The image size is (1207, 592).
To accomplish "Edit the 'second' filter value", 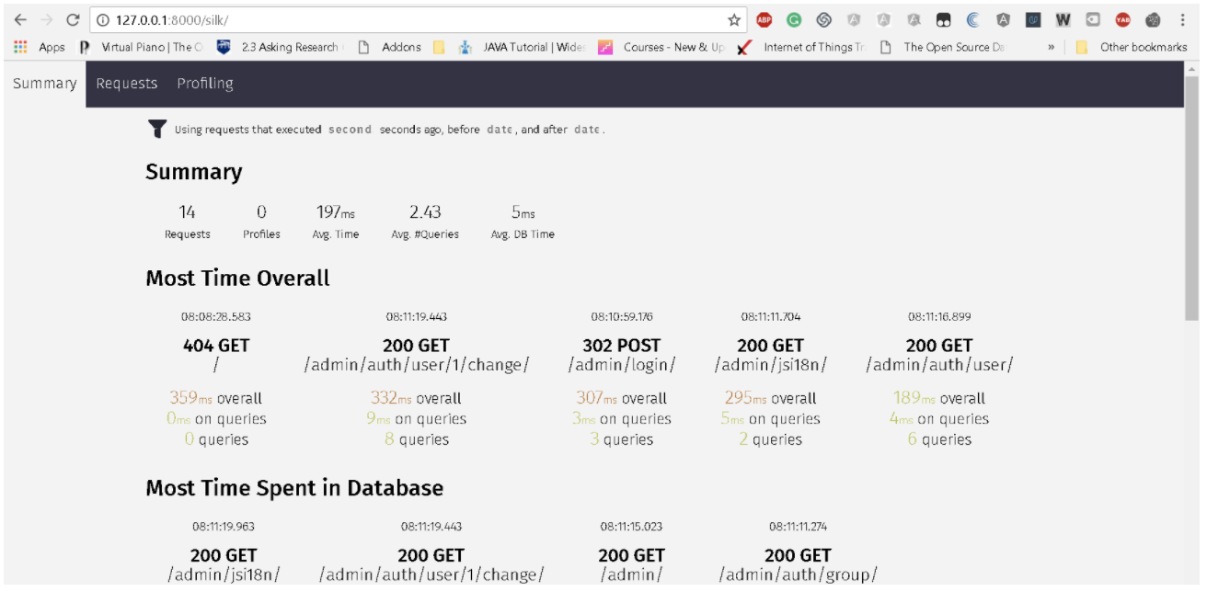I will 351,130.
